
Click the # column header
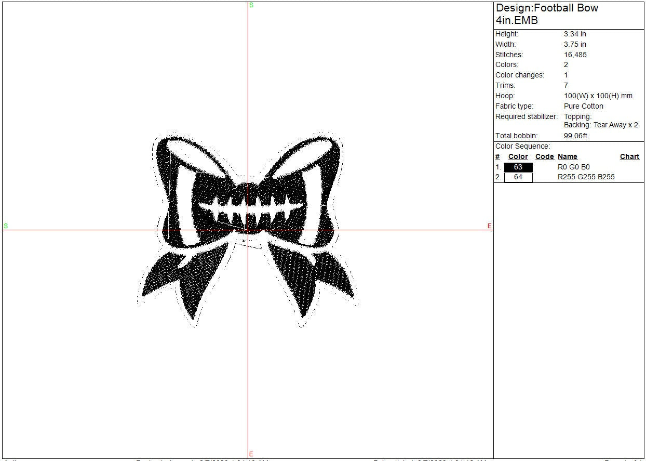(x=497, y=156)
